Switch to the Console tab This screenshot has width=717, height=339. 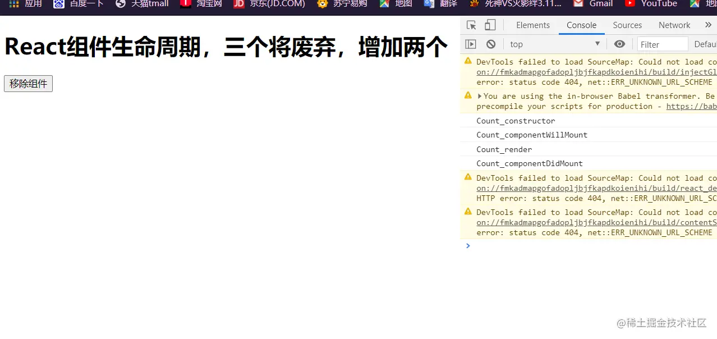click(581, 25)
